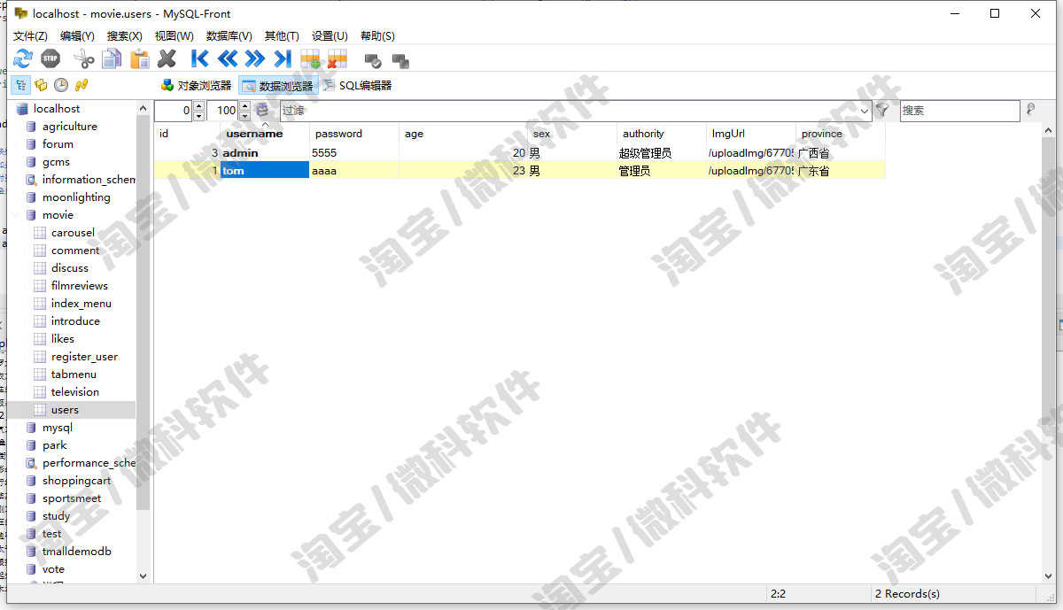Toggle the clock history icon
The width and height of the screenshot is (1063, 610).
[x=61, y=85]
